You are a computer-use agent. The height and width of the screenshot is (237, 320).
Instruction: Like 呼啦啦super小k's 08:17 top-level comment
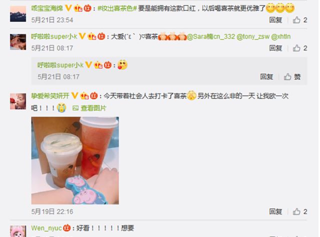tap(299, 48)
